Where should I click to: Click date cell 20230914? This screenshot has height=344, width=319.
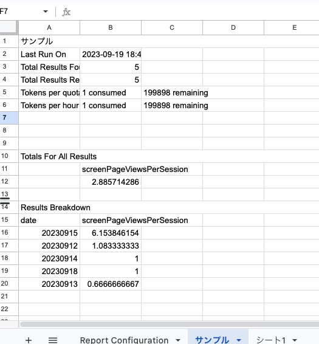click(49, 258)
